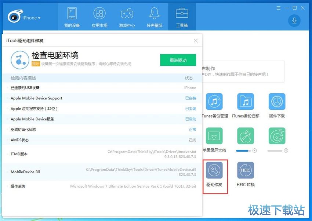The height and width of the screenshot is (221, 312).
Task: Select MobileDevice Dll row
Action: (102, 172)
